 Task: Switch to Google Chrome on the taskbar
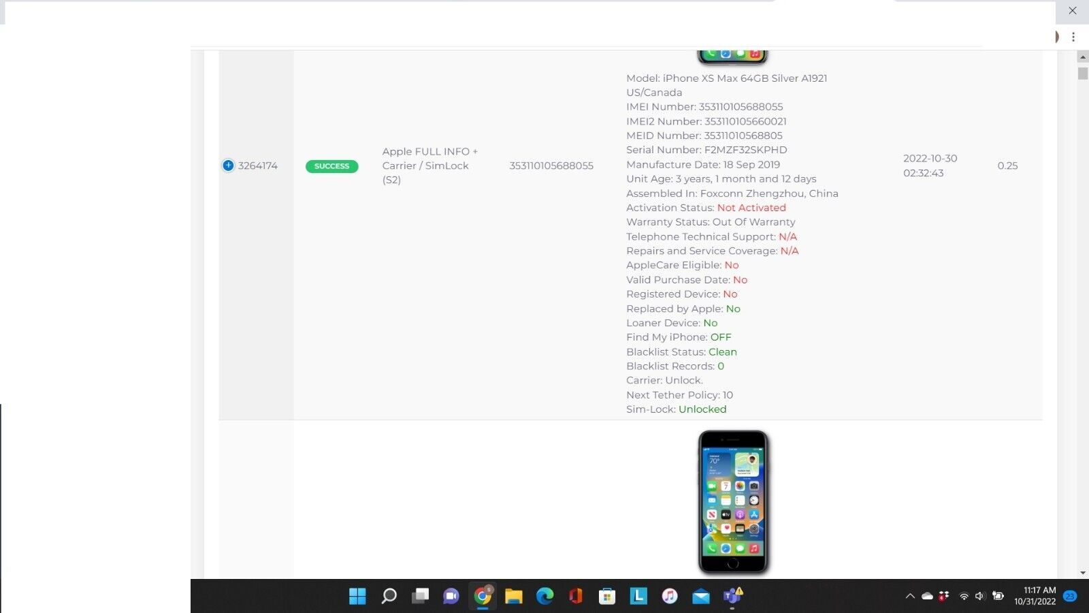(x=483, y=596)
